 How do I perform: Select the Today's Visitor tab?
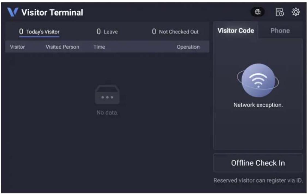[x=39, y=32]
